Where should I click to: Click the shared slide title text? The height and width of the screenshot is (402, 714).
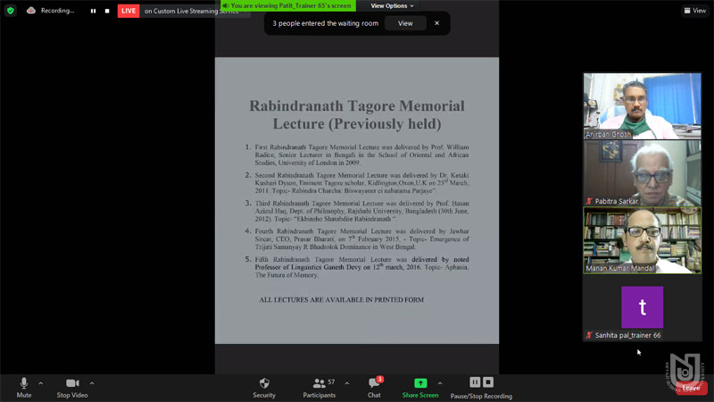click(x=356, y=114)
